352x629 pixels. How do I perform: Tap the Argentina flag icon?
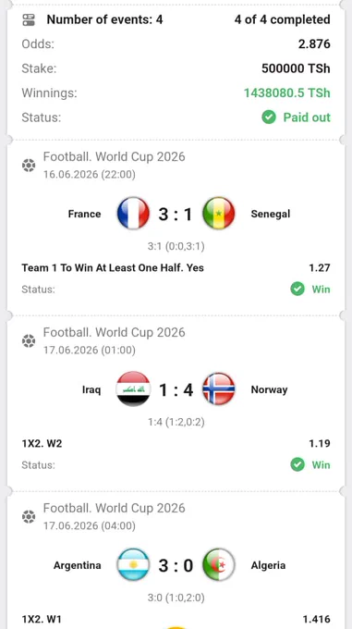click(x=133, y=565)
